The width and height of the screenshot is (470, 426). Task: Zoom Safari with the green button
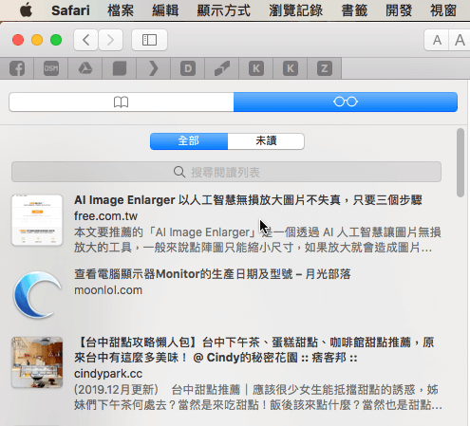(x=56, y=40)
